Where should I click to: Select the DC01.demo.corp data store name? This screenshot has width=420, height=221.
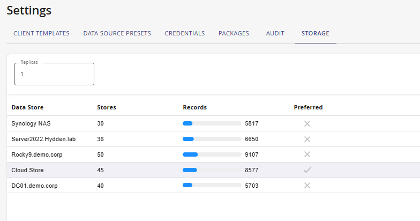[x=34, y=186]
